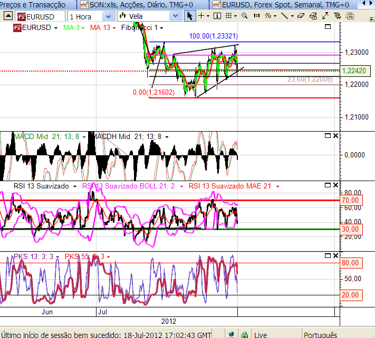375x338 pixels.
Task: Click the green padlock security icon
Action: tap(244, 335)
